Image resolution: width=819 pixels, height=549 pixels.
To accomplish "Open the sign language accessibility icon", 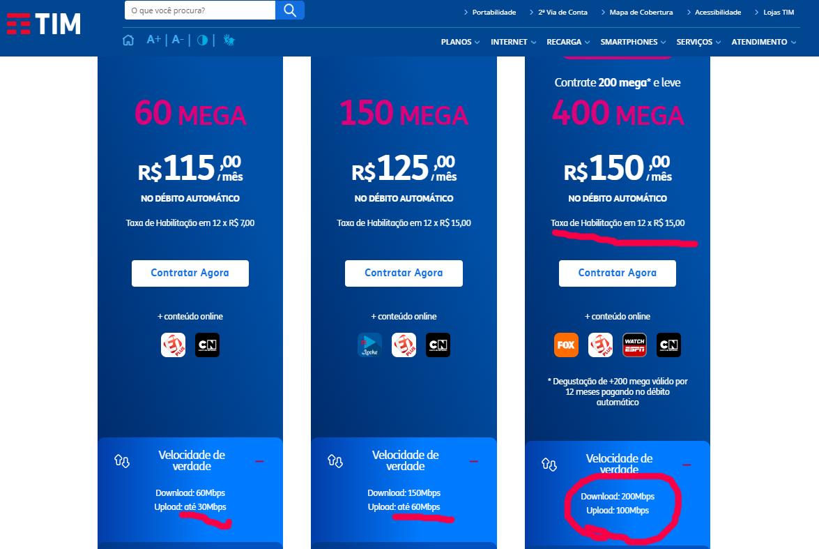I will (x=229, y=40).
